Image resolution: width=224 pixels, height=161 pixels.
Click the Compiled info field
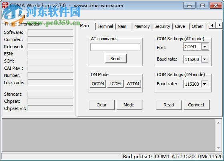point(50,39)
